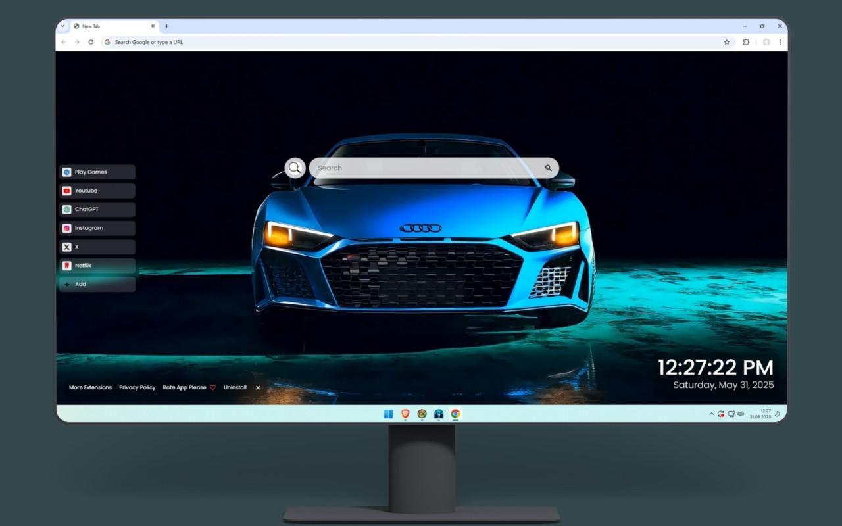Image resolution: width=842 pixels, height=526 pixels.
Task: Click the Play Games shortcut icon
Action: click(66, 172)
